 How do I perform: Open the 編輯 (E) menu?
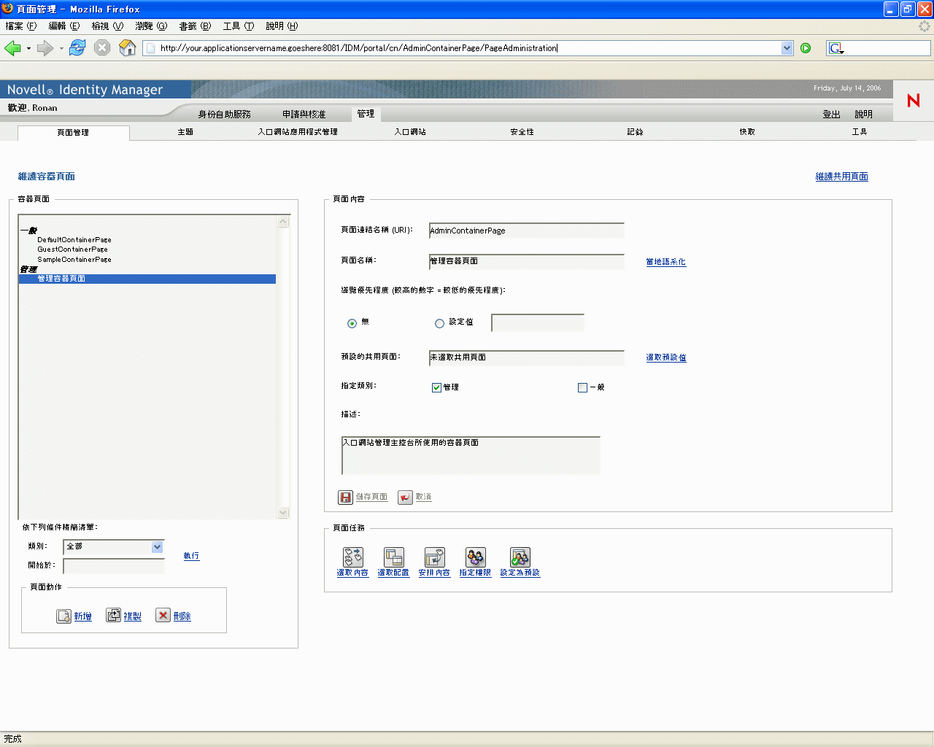coord(64,26)
